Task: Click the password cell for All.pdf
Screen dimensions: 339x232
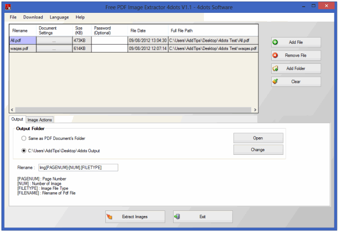Action: coord(109,41)
